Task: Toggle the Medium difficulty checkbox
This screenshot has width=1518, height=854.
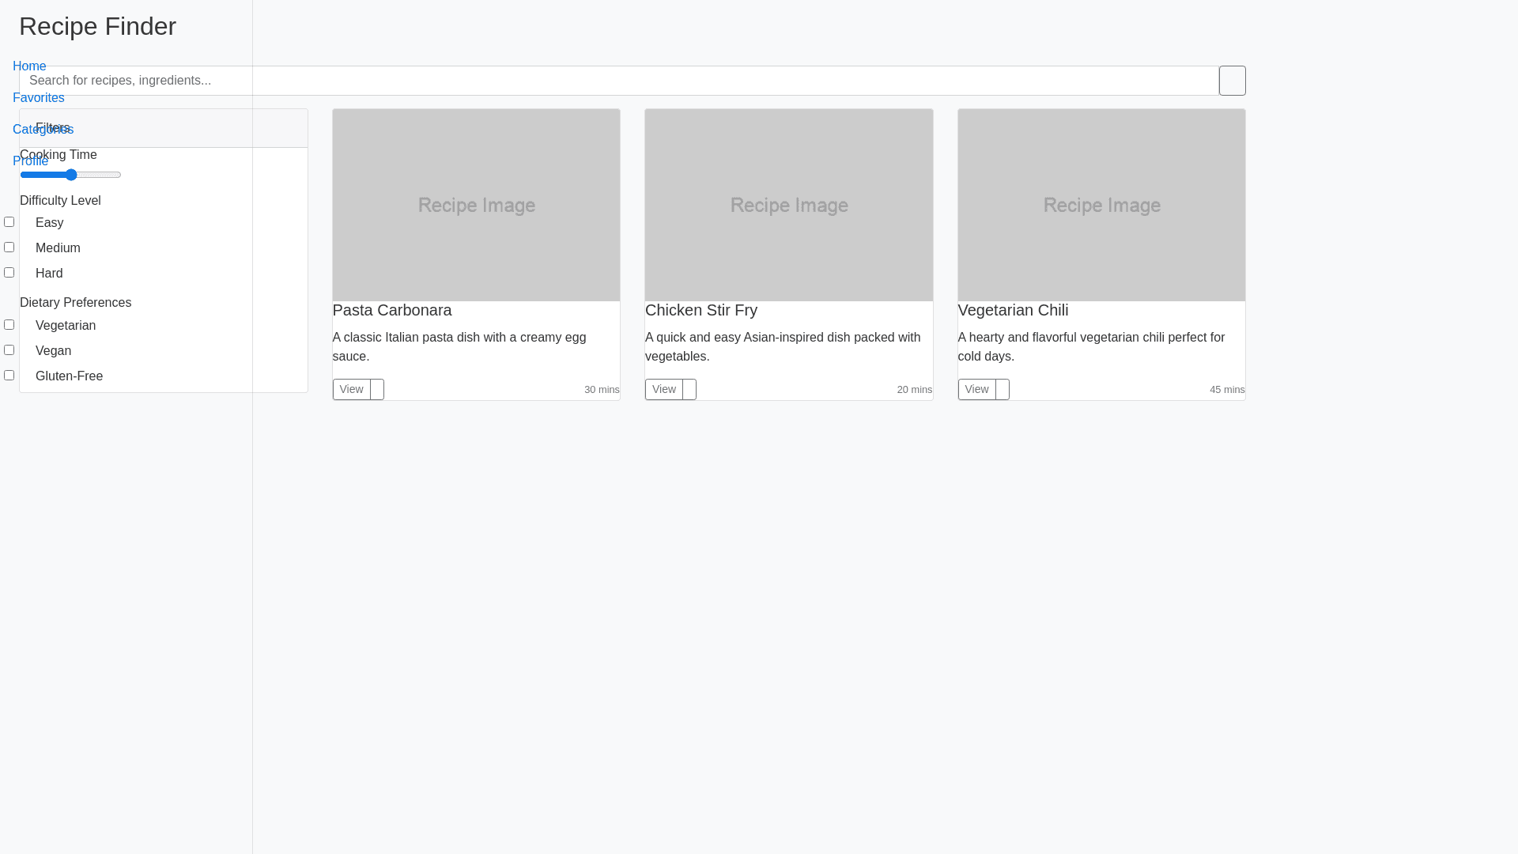Action: tap(9, 248)
